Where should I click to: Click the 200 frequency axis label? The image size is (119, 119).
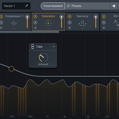pyautogui.click(x=12, y=116)
